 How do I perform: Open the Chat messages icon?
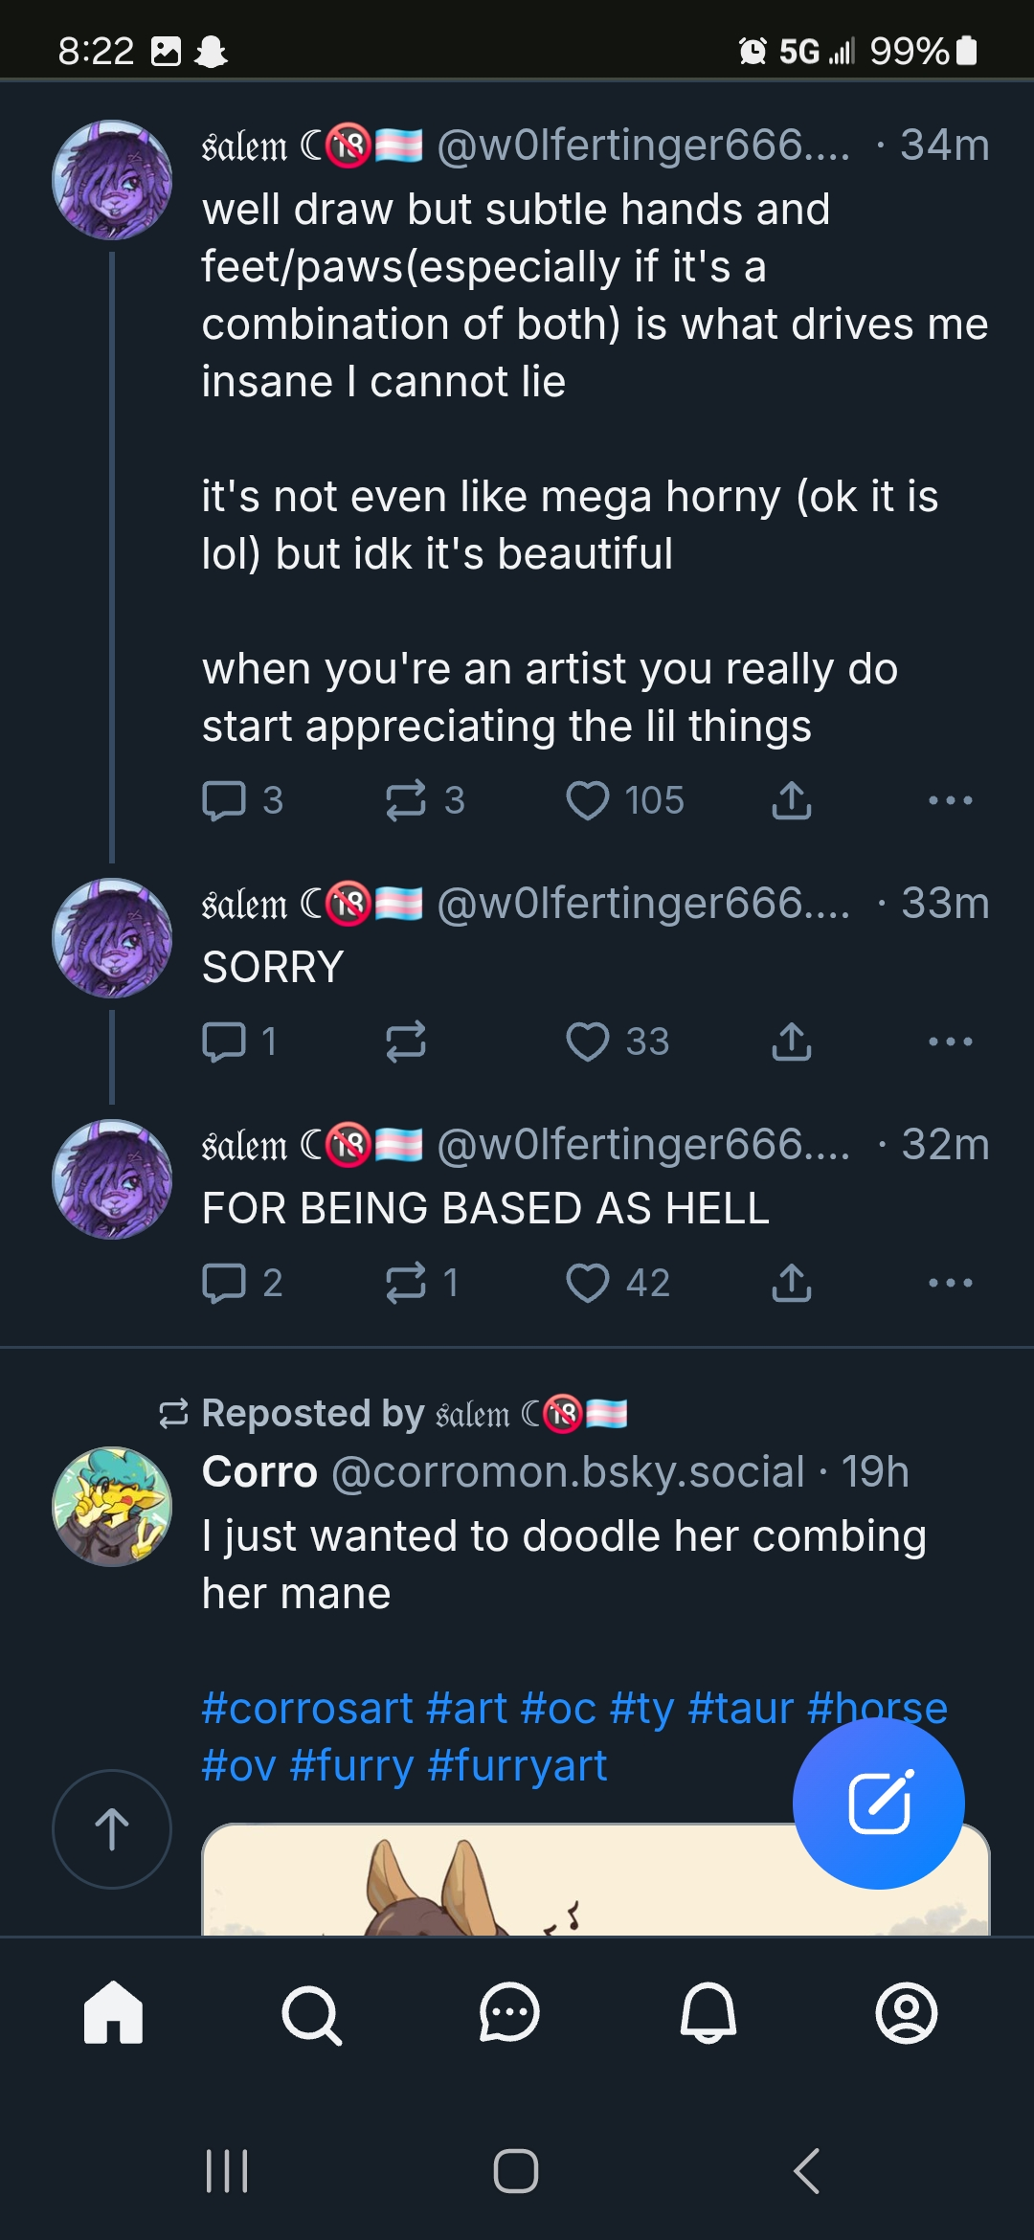tap(509, 2013)
